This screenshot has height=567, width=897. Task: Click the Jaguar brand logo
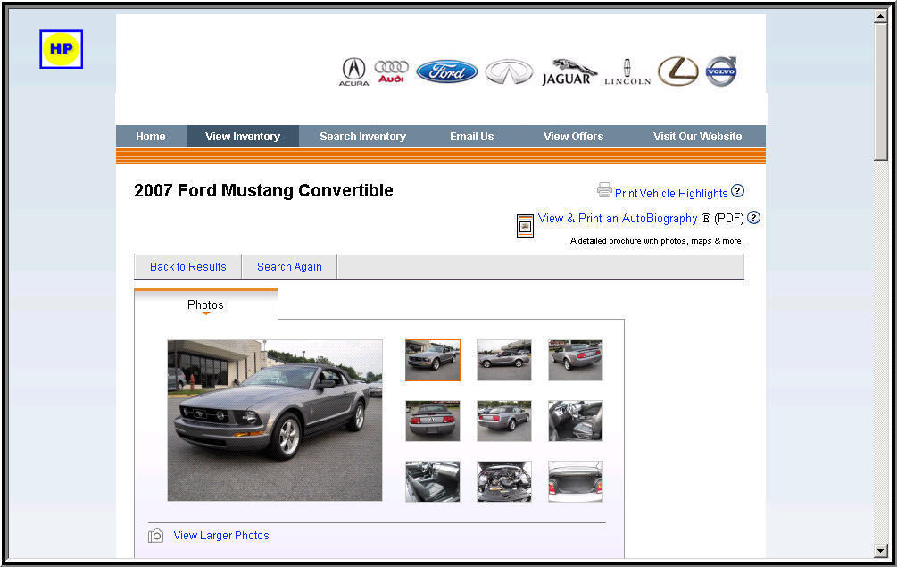click(x=569, y=72)
